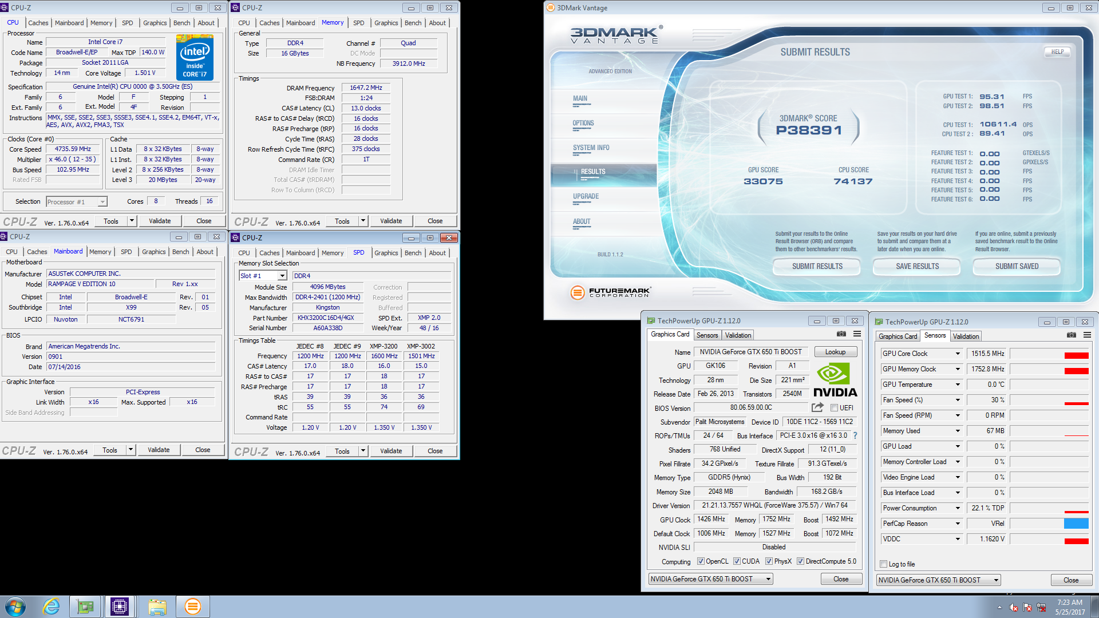Expand the Fan Speed (RPM) sensor dropdown
Screen dimensions: 1099x618
[x=957, y=415]
